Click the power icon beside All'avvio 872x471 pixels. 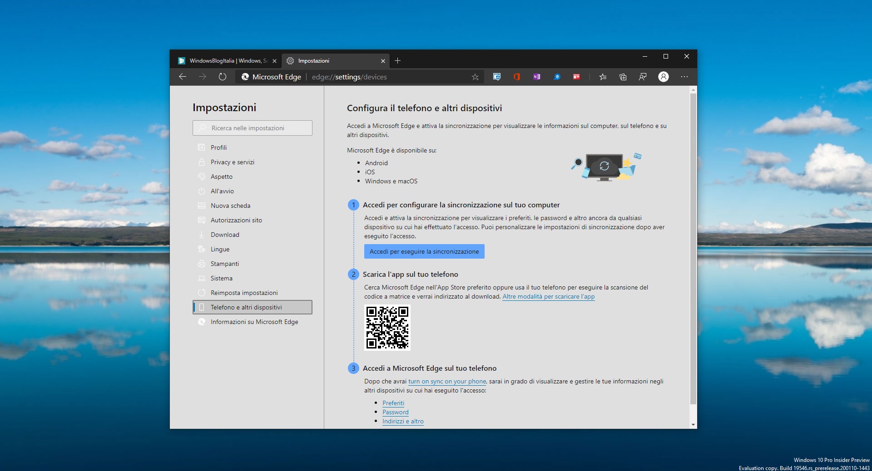[202, 191]
